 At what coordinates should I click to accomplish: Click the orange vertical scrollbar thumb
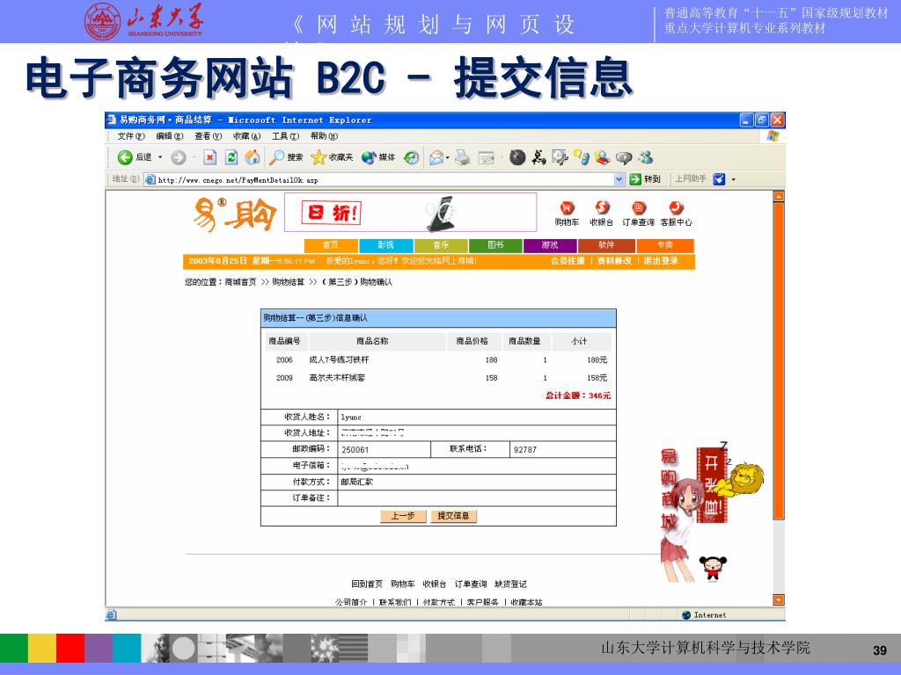click(x=779, y=360)
